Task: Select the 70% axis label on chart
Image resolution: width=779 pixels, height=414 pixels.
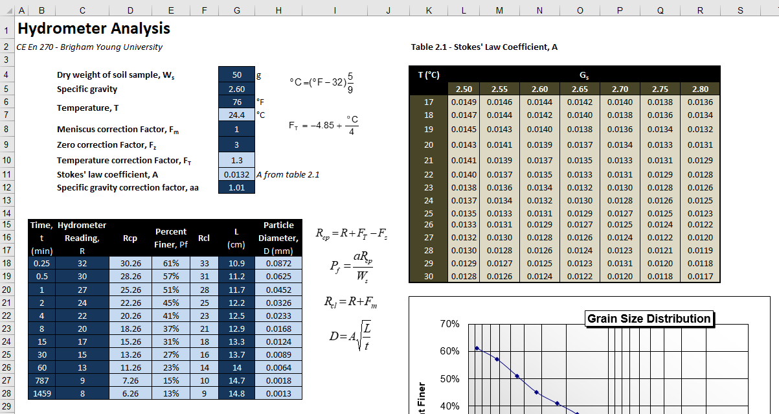Action: 450,324
